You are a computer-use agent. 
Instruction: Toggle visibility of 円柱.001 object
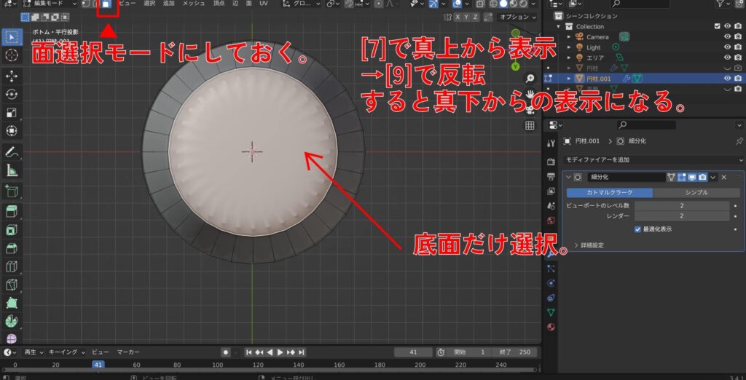point(727,78)
